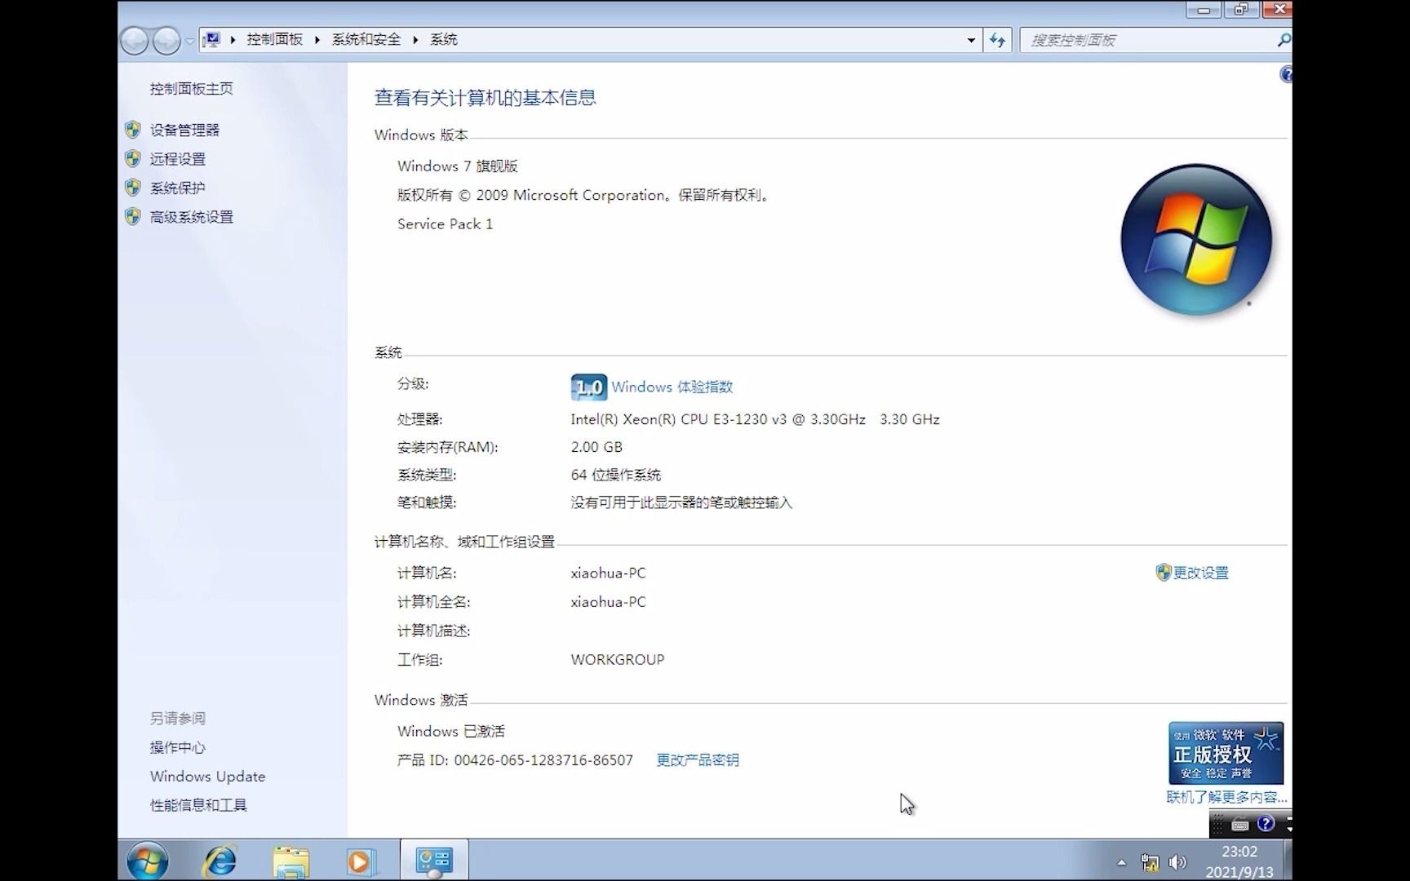Select the 系统 breadcrumb

click(x=444, y=40)
